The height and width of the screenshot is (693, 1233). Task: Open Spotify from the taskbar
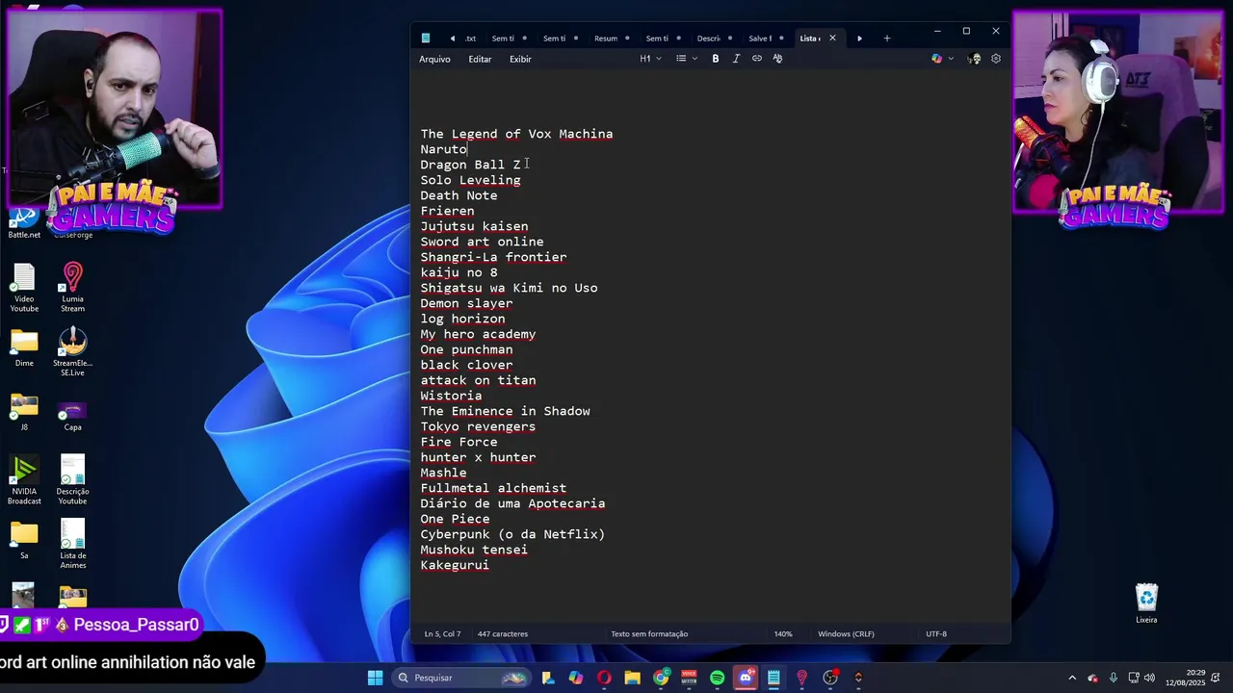717,678
